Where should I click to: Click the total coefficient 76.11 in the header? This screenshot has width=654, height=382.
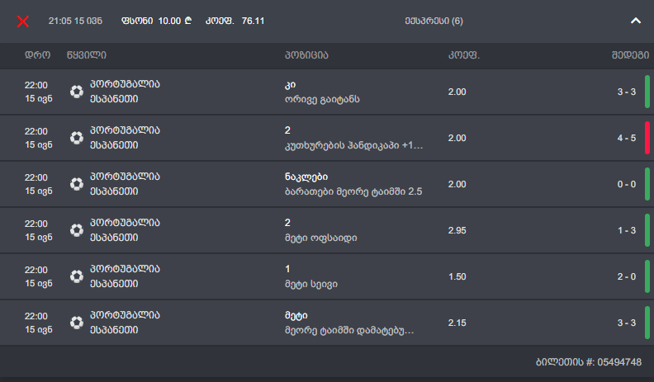click(253, 21)
